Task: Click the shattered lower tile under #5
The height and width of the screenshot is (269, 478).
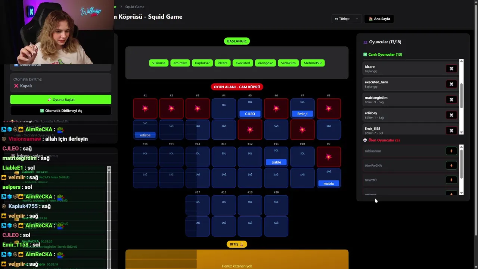Action: pos(250,130)
